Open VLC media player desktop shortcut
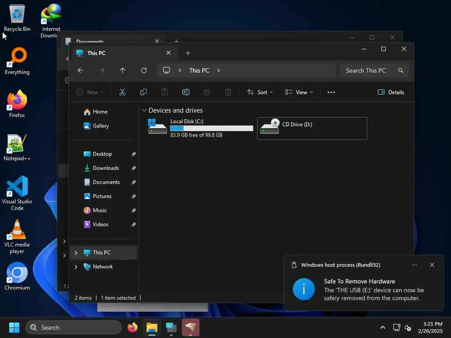 pos(17,236)
